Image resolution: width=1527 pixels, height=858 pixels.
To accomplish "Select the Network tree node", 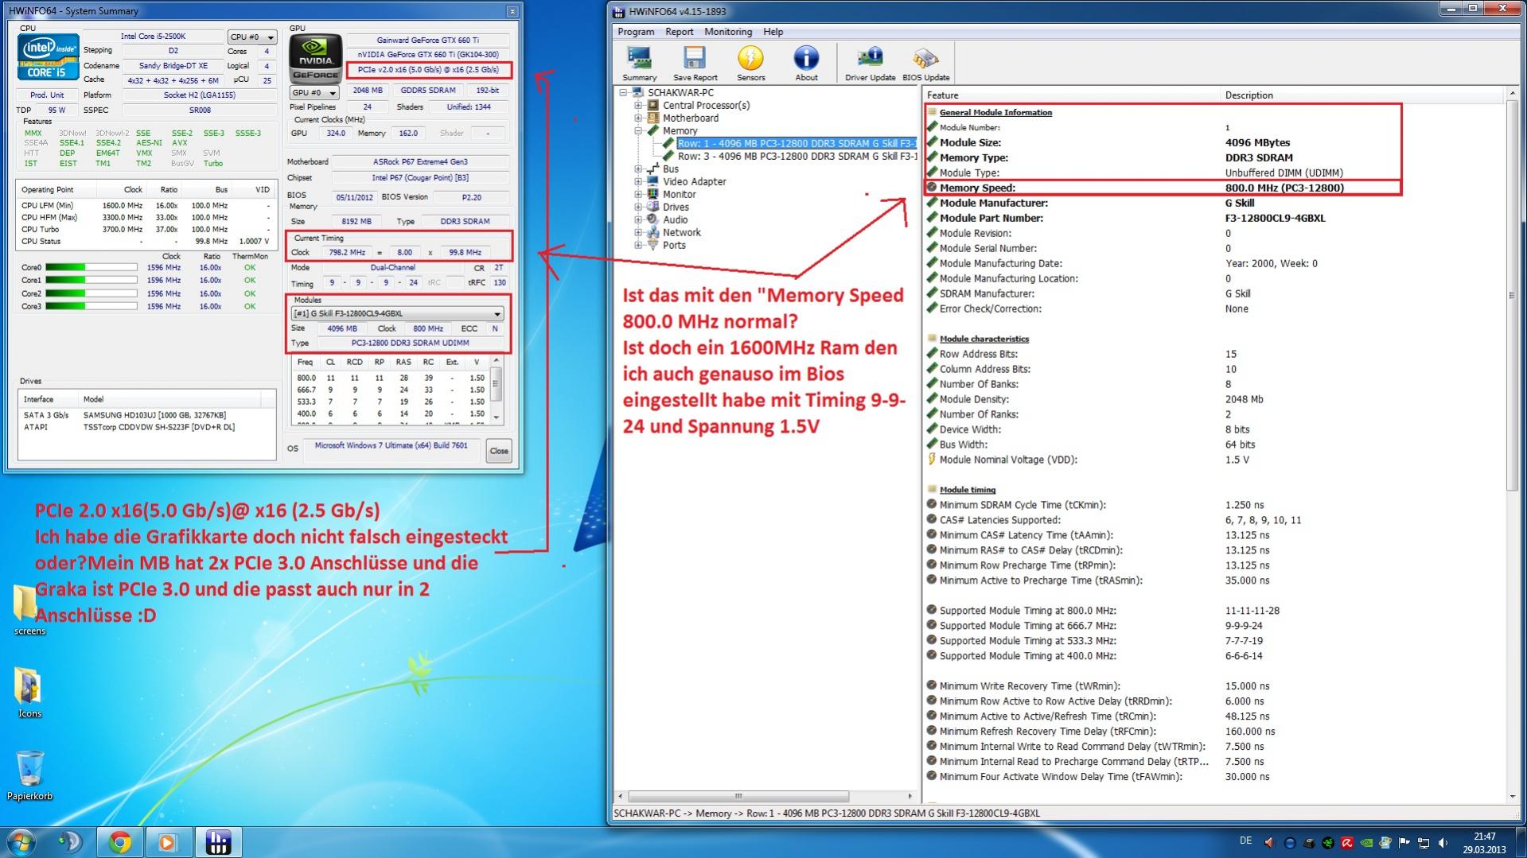I will (682, 232).
